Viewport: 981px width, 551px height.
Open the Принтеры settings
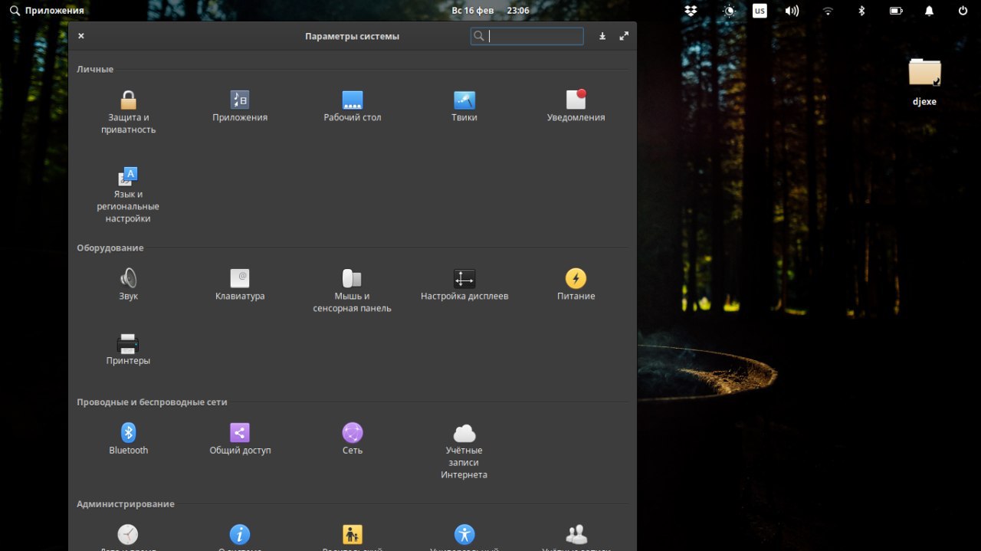(128, 349)
